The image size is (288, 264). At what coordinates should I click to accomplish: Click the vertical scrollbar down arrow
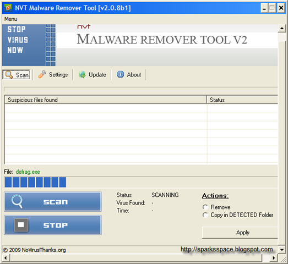[x=282, y=250]
